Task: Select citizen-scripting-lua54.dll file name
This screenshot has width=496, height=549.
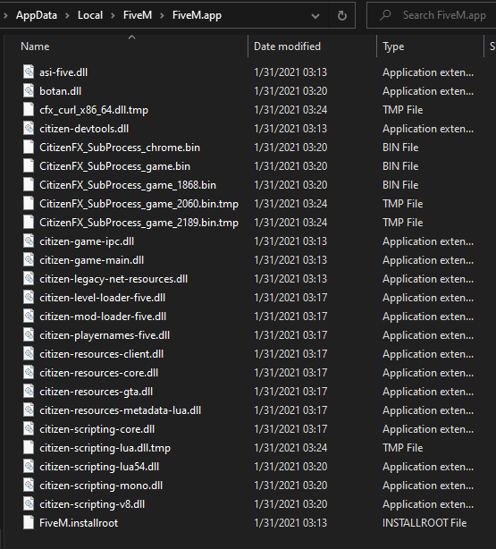Action: (99, 467)
